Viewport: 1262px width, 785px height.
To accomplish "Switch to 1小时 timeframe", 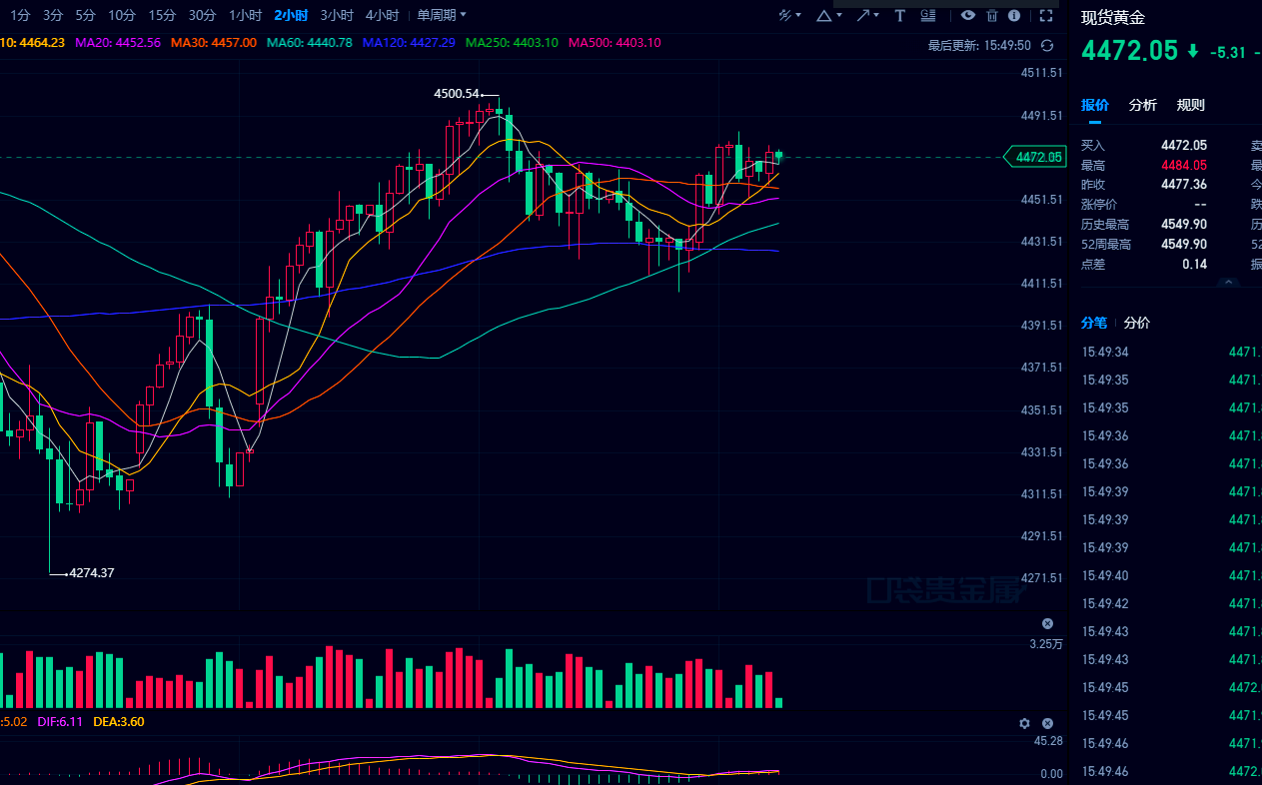I will (245, 15).
